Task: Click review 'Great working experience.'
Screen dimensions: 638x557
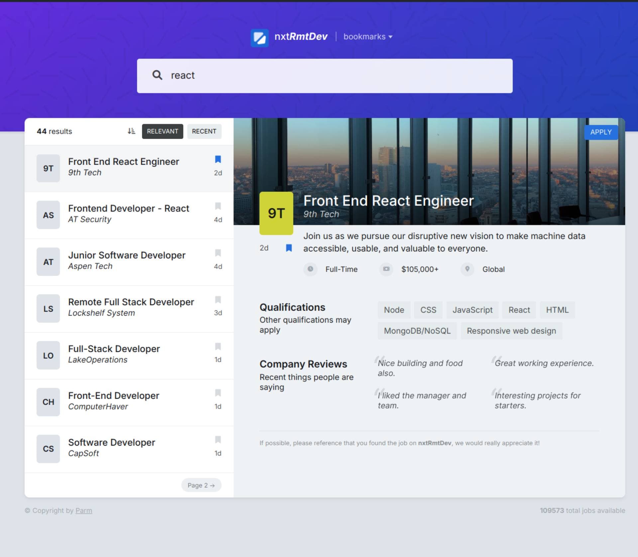Action: pos(544,363)
